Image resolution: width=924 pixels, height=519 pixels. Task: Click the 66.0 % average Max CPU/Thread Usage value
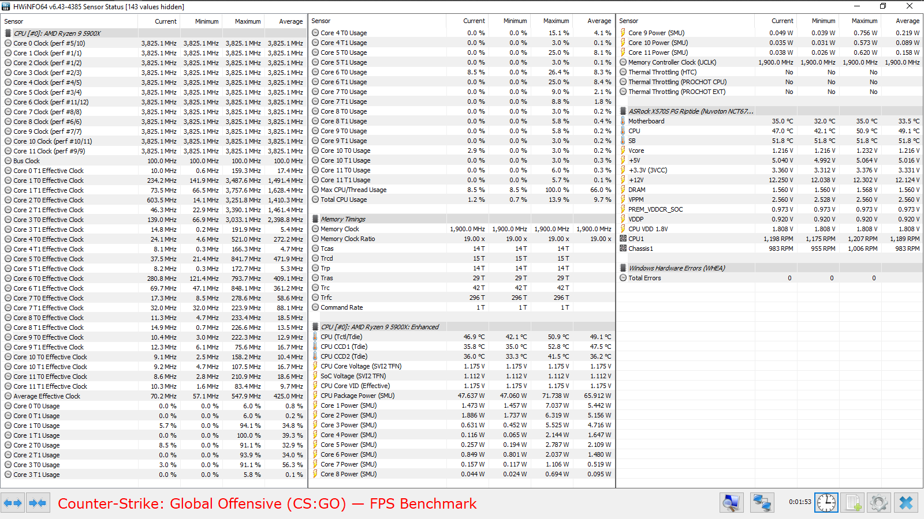pos(601,190)
